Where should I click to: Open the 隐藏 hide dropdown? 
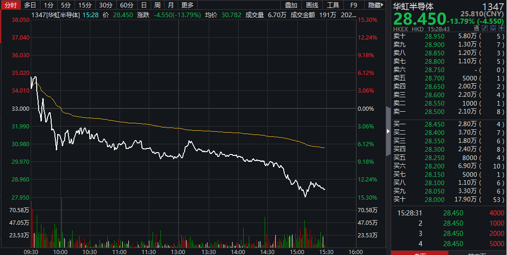click(x=375, y=5)
